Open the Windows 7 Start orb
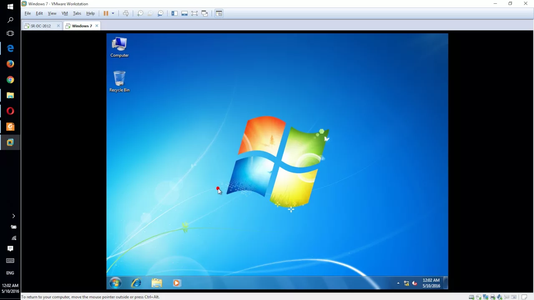 pyautogui.click(x=116, y=283)
